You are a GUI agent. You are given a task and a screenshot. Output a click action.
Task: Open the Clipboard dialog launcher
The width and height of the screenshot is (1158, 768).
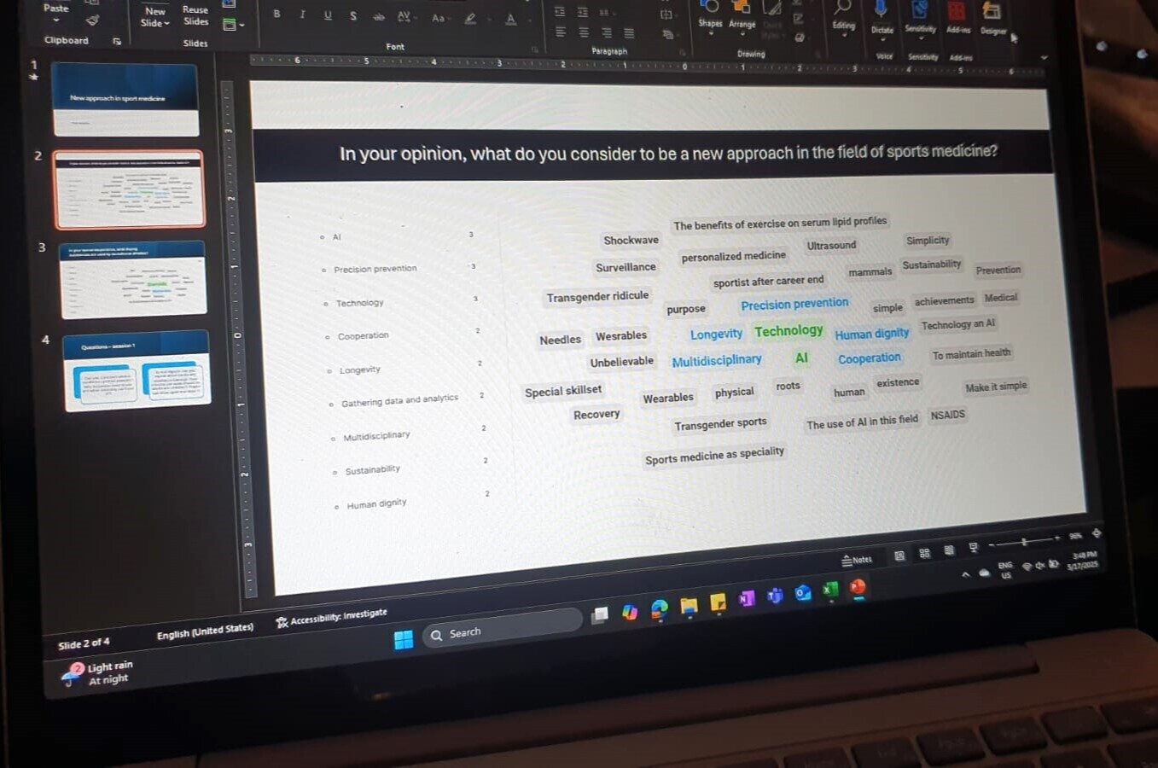tap(117, 41)
